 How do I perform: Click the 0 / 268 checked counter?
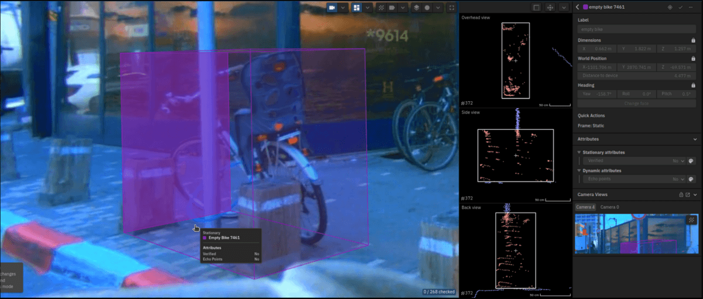439,291
